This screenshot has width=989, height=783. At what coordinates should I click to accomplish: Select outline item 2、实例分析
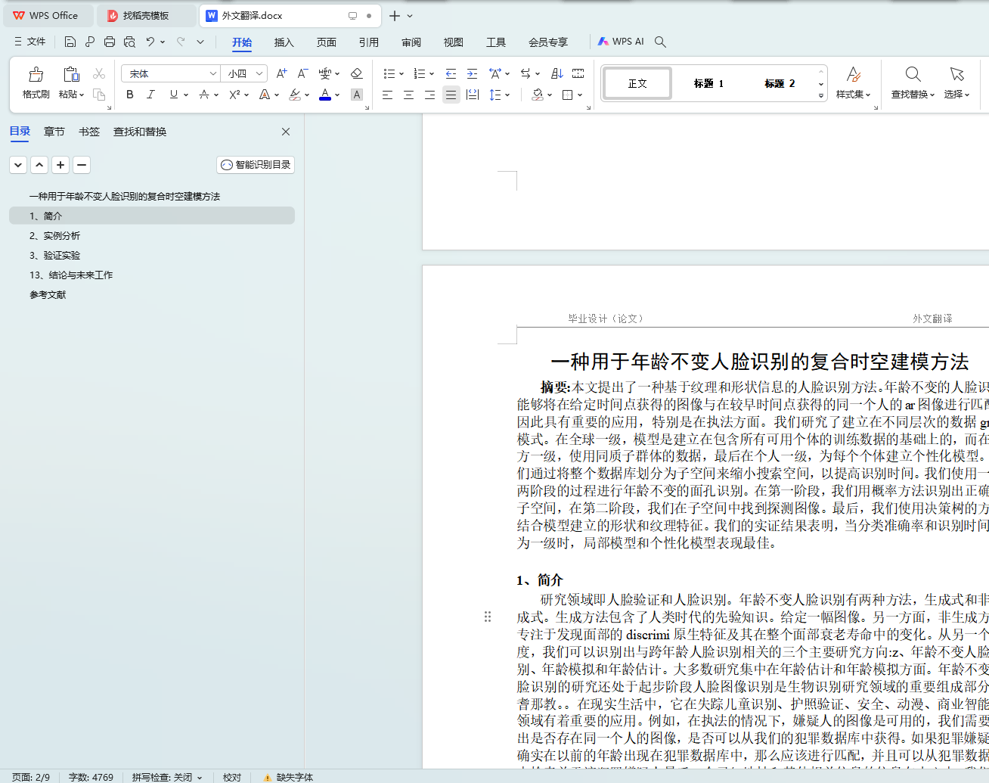pos(152,236)
